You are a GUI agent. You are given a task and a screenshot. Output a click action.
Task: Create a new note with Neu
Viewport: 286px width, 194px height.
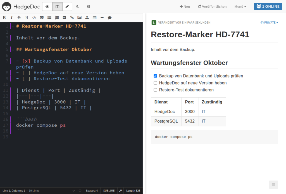pyautogui.click(x=185, y=7)
